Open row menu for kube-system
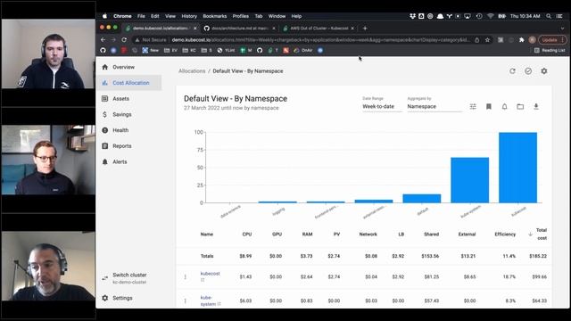 pos(185,301)
